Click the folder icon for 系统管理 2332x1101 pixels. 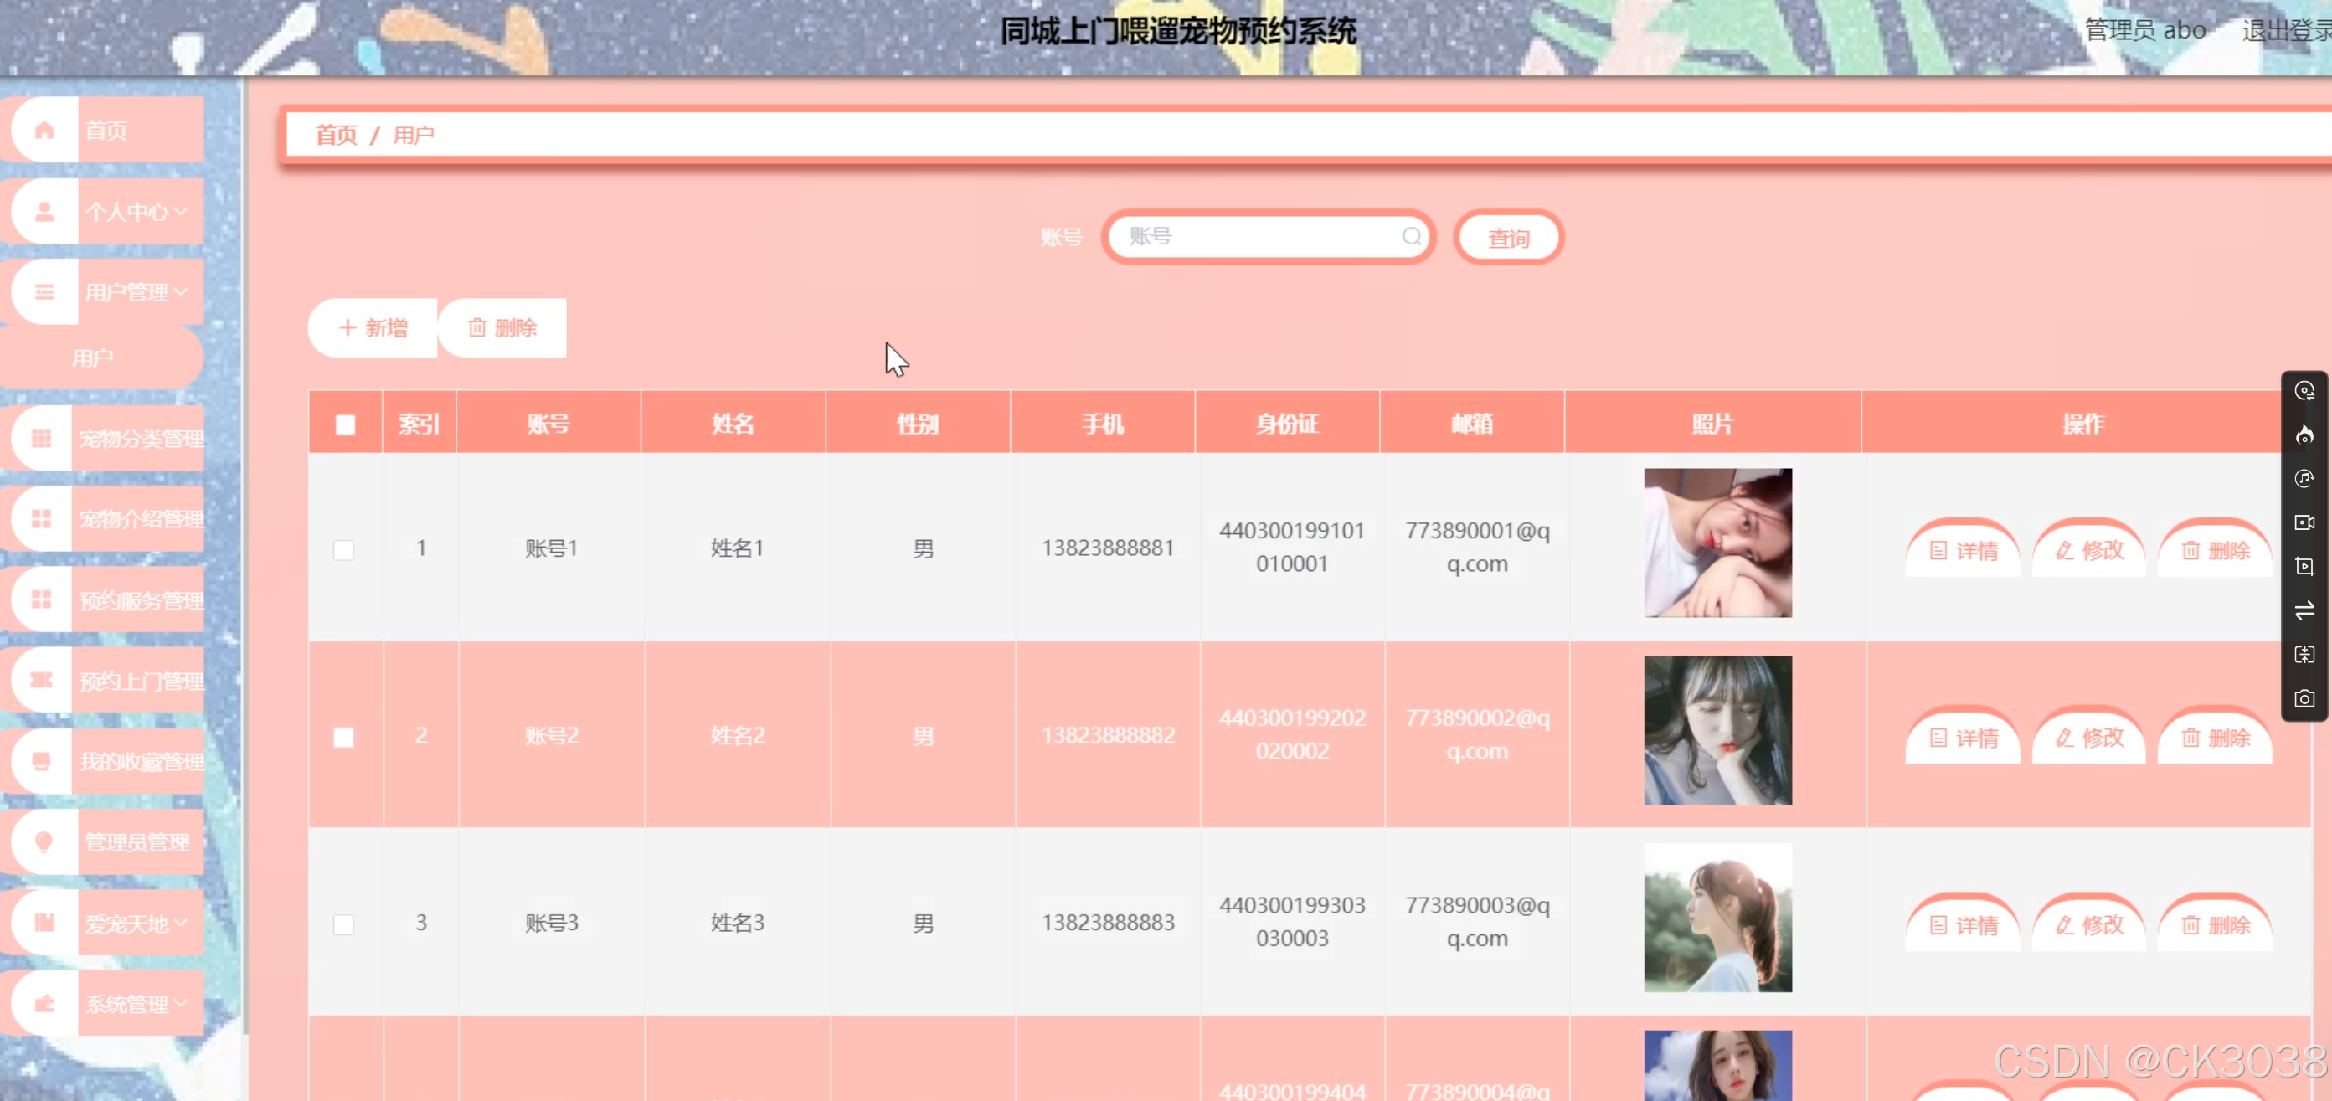[x=44, y=1003]
